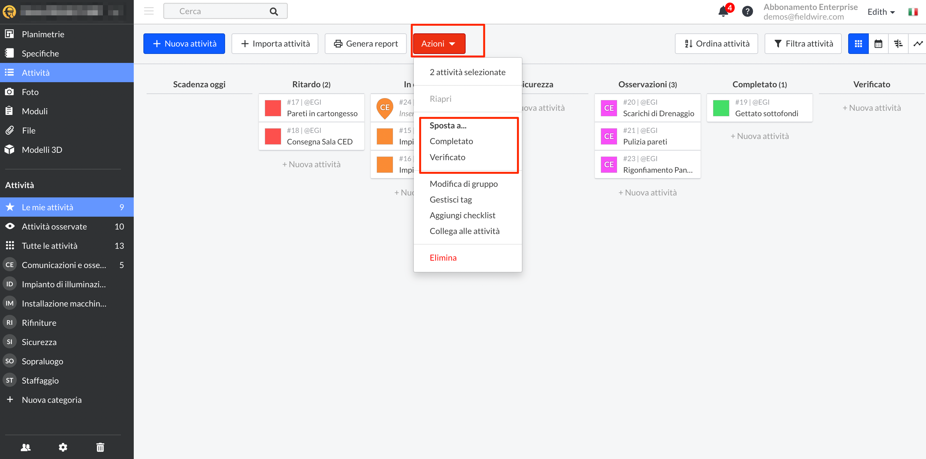The image size is (926, 459).
Task: Click Genera report button
Action: (366, 44)
